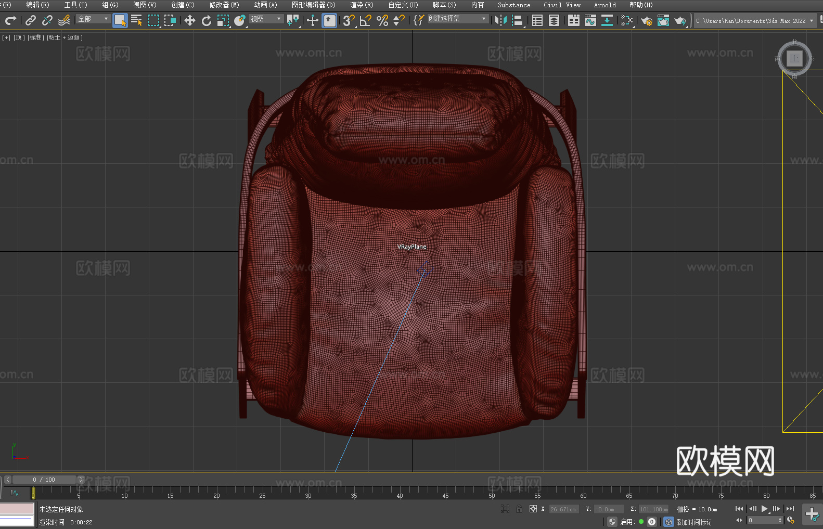The image size is (823, 529).
Task: Click the time slider 0 / 100 handle
Action: (x=44, y=480)
